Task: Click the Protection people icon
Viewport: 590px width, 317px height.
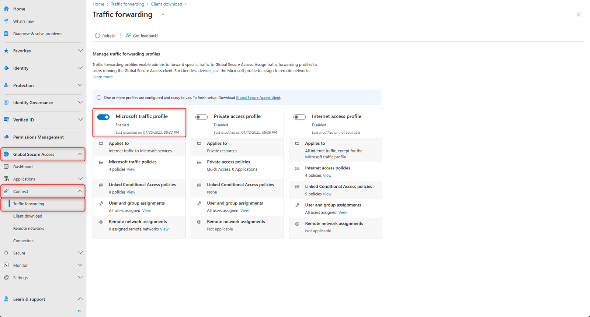Action: coord(6,85)
